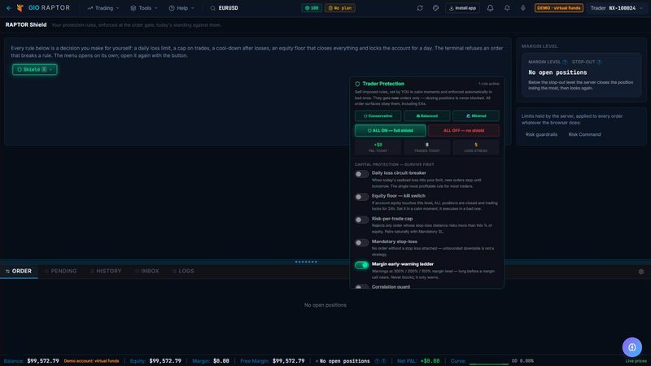Image resolution: width=651 pixels, height=366 pixels.
Task: Open bottom panel settings gear
Action: tap(641, 272)
